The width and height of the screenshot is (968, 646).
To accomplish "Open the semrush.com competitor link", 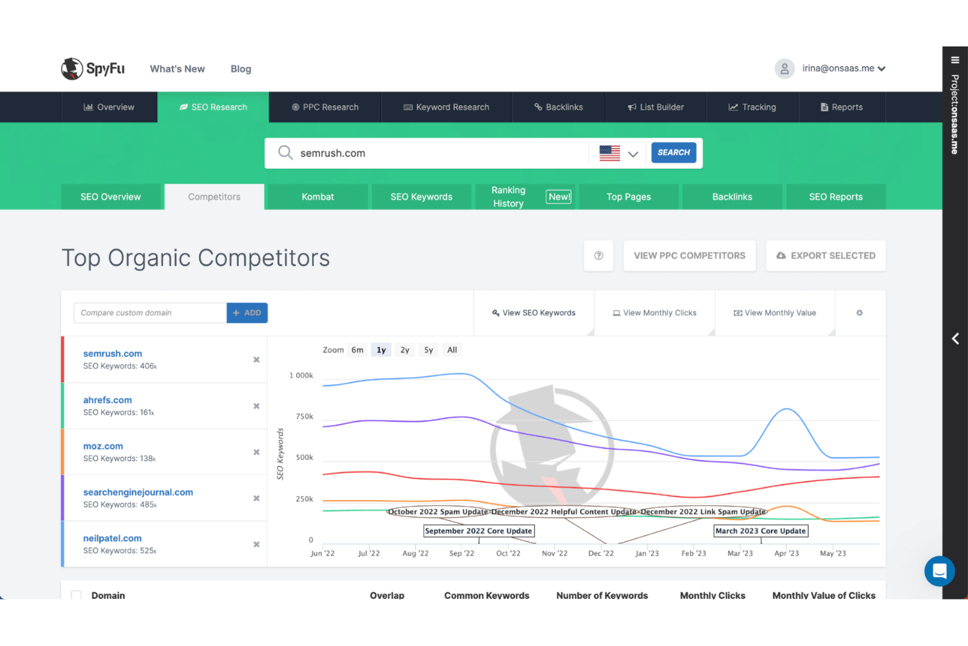I will [x=112, y=353].
